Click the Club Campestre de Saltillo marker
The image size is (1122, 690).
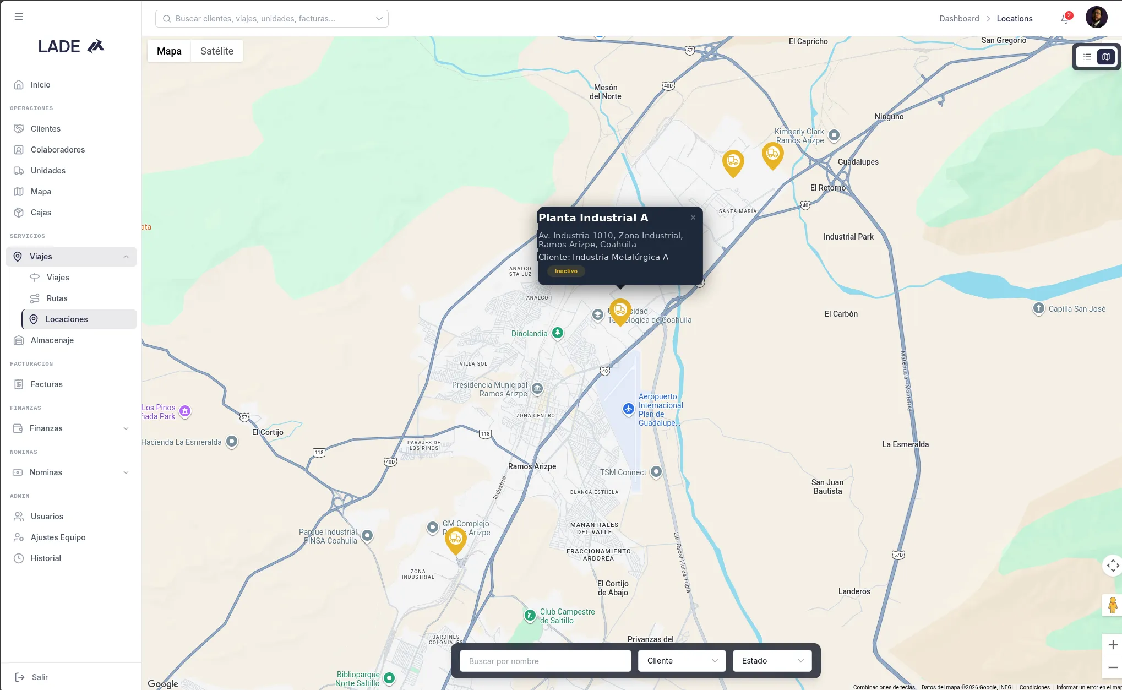click(530, 616)
